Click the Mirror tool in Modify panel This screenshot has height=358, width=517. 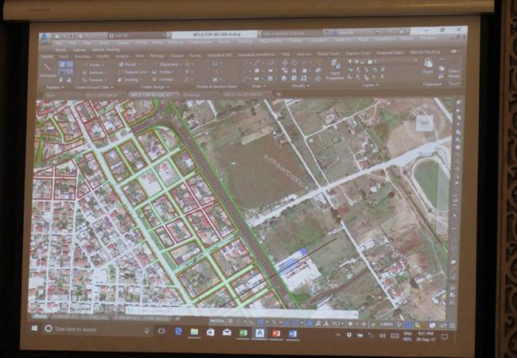pos(294,70)
